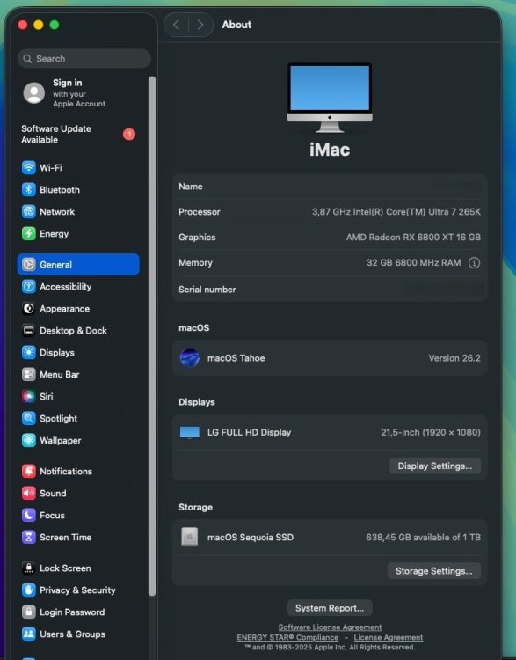Select the Bluetooth sidebar icon
Image resolution: width=516 pixels, height=660 pixels.
29,190
